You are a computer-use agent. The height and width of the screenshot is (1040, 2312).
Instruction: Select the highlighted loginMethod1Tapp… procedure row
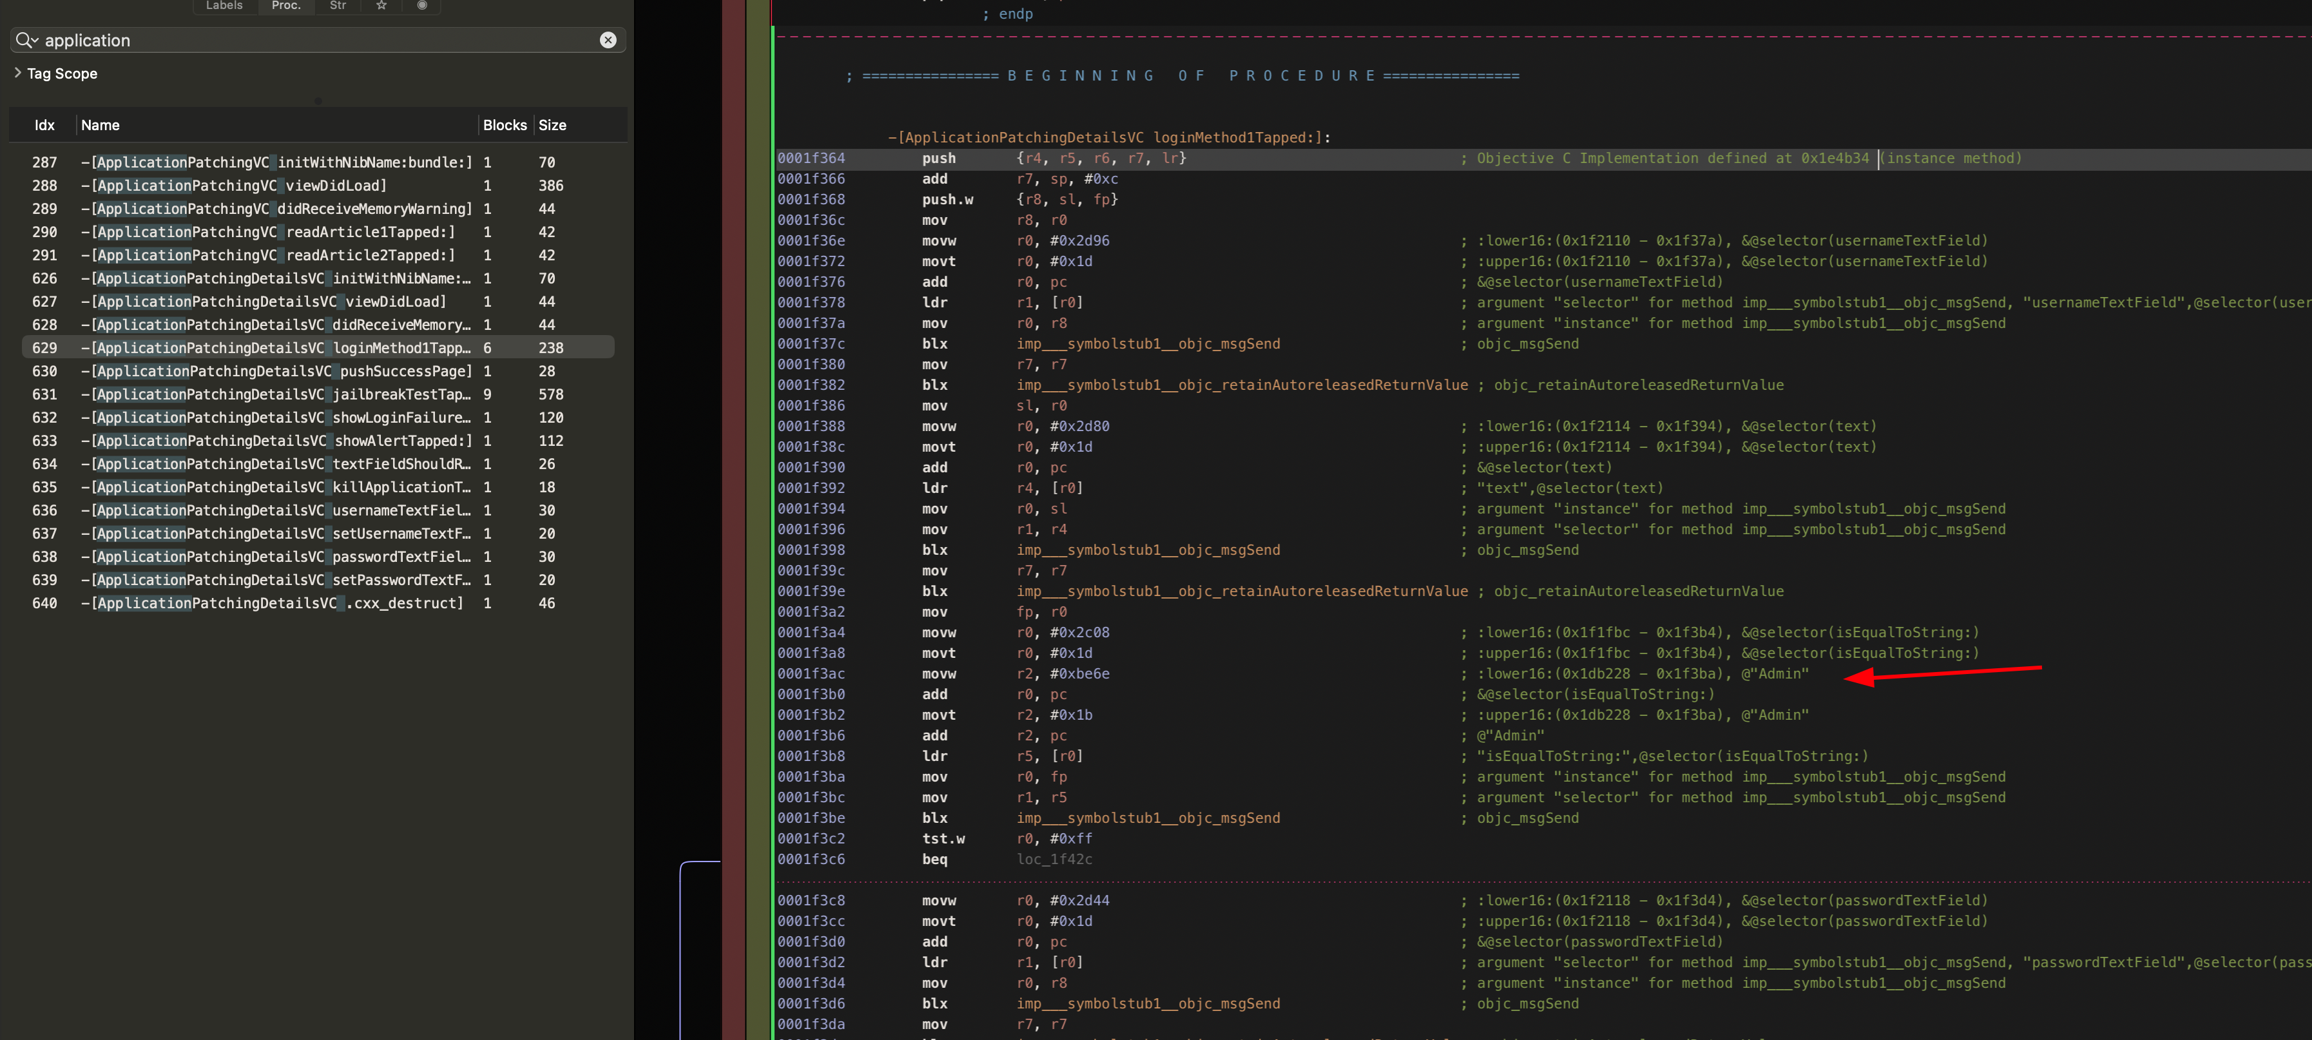[318, 348]
